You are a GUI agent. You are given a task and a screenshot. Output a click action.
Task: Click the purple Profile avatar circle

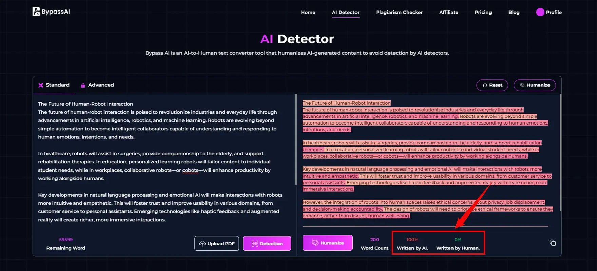pyautogui.click(x=540, y=12)
